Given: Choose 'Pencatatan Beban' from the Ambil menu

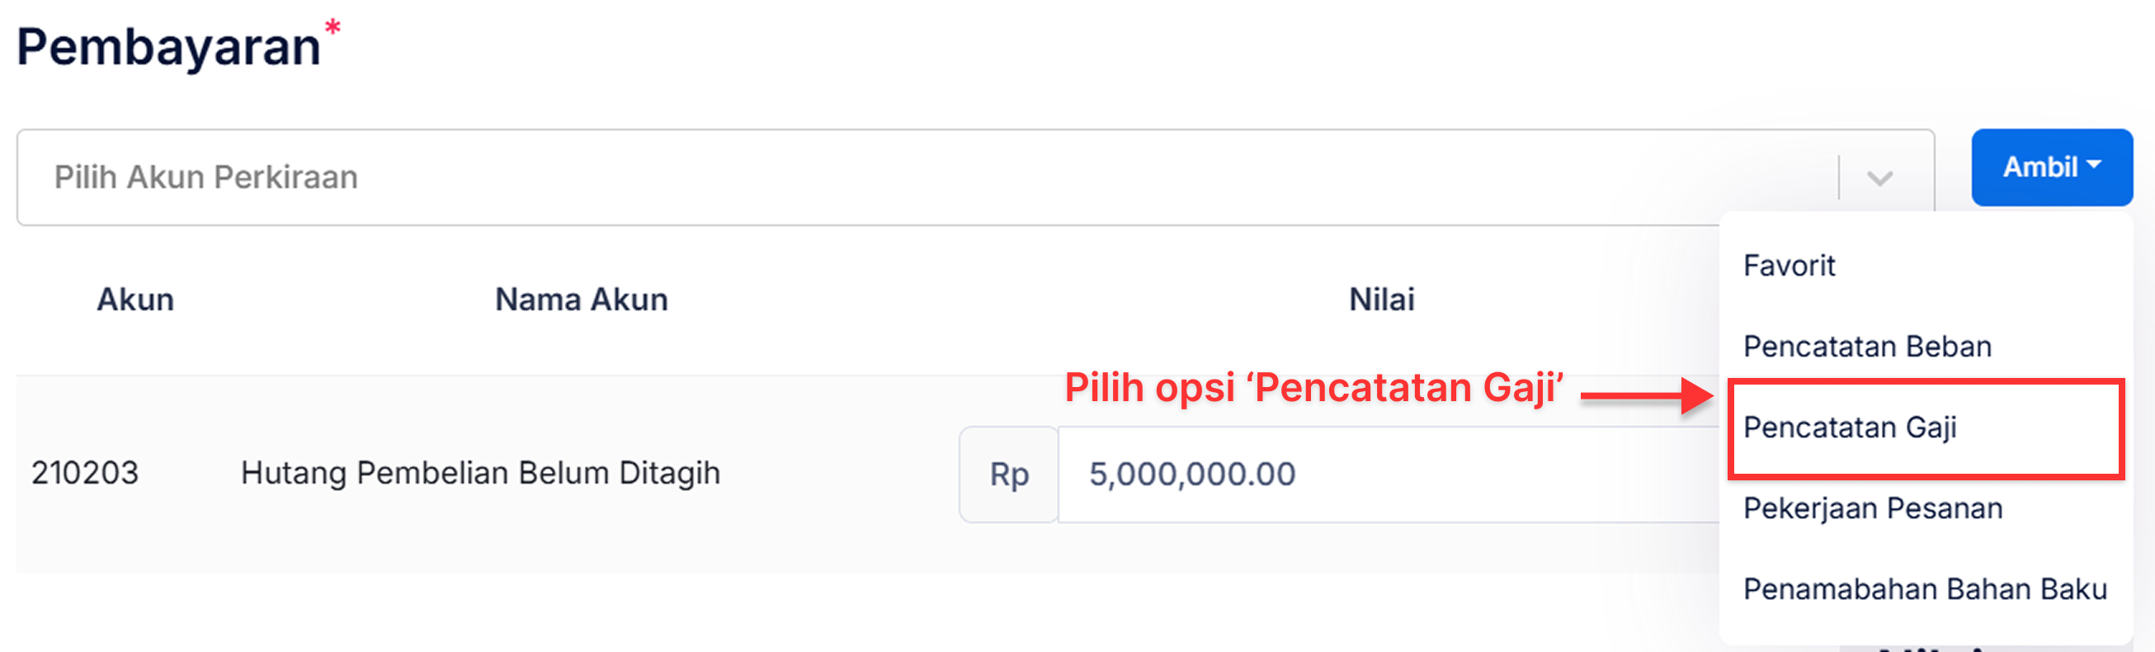Looking at the screenshot, I should [1869, 346].
